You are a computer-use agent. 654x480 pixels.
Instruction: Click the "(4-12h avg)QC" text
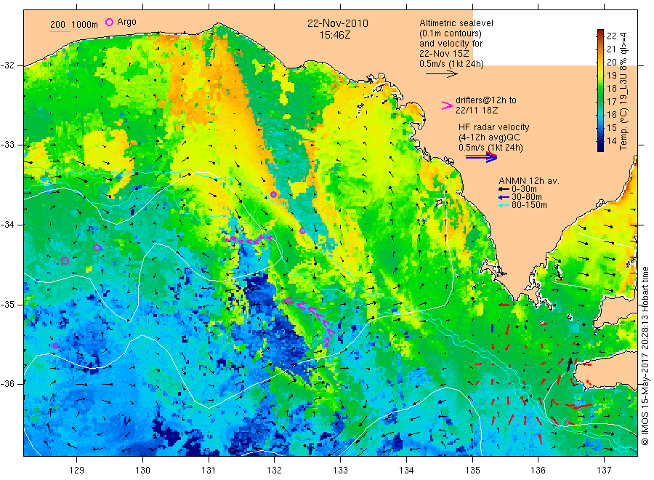pyautogui.click(x=489, y=137)
